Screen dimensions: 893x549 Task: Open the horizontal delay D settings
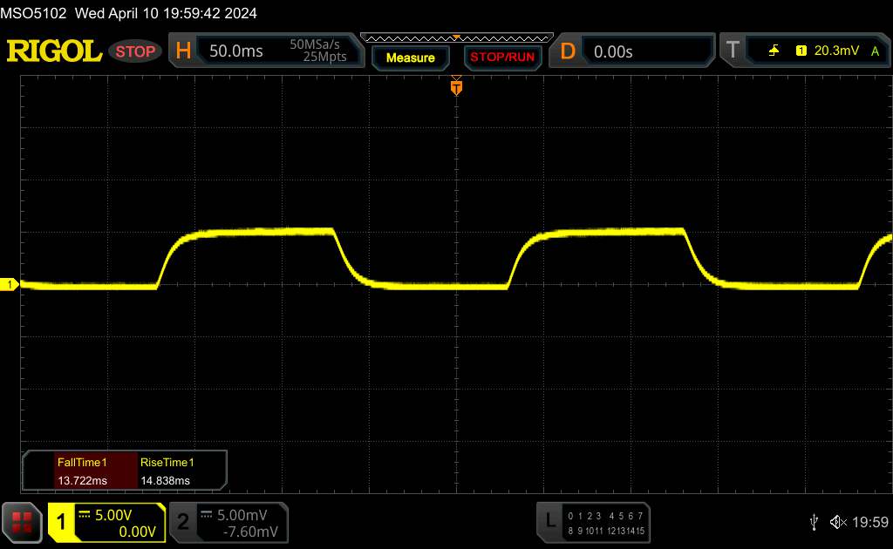tap(567, 51)
